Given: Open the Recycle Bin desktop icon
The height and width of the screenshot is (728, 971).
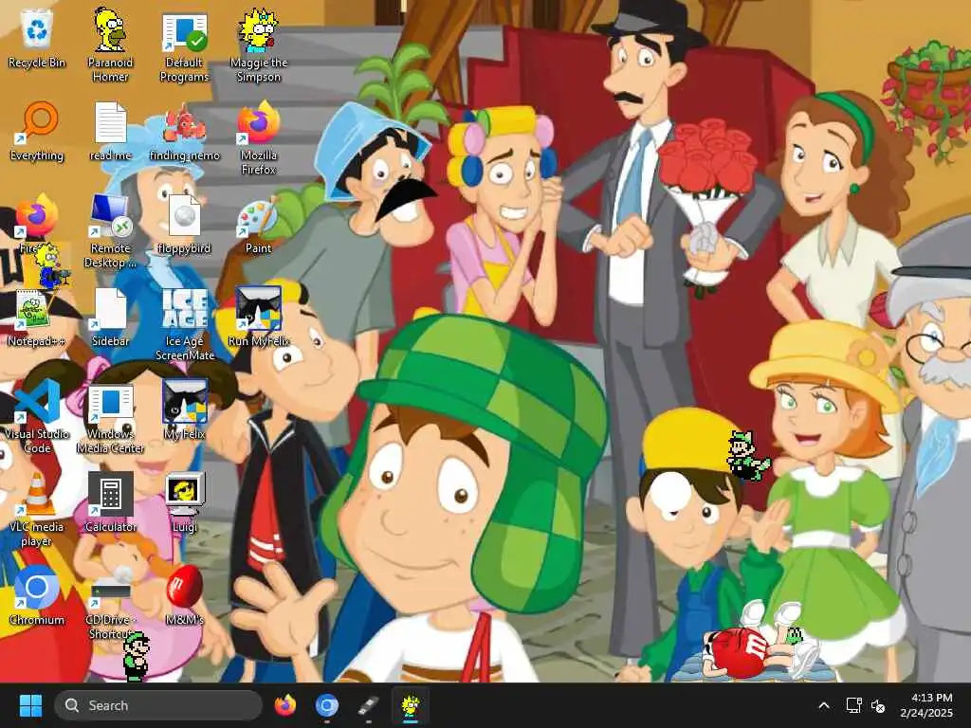Looking at the screenshot, I should (37, 38).
